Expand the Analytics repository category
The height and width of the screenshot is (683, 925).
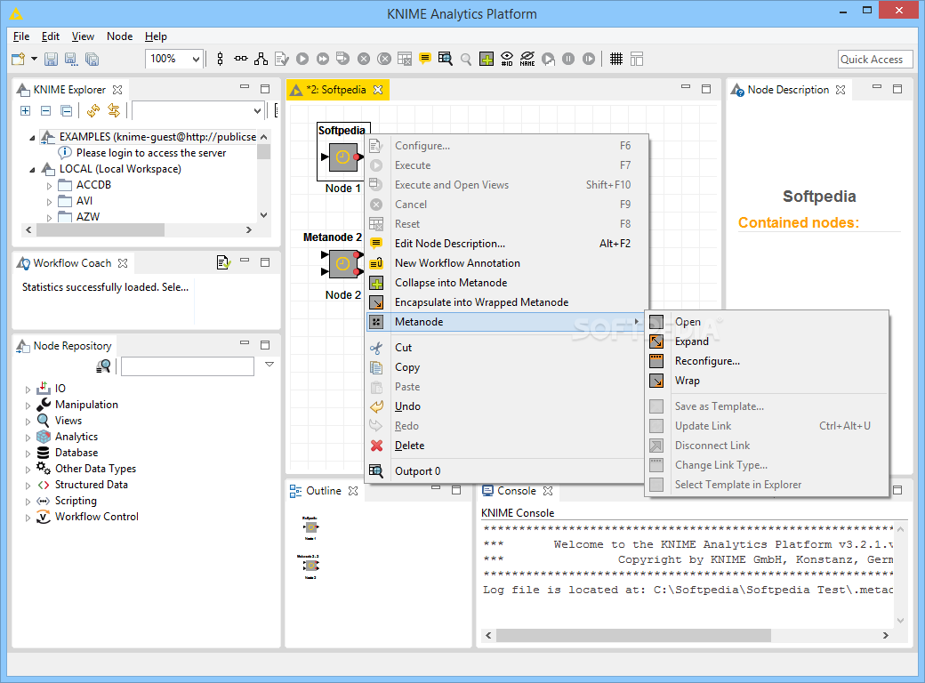pyautogui.click(x=28, y=438)
